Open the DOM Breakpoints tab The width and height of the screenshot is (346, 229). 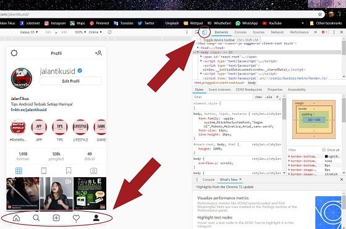click(x=249, y=90)
